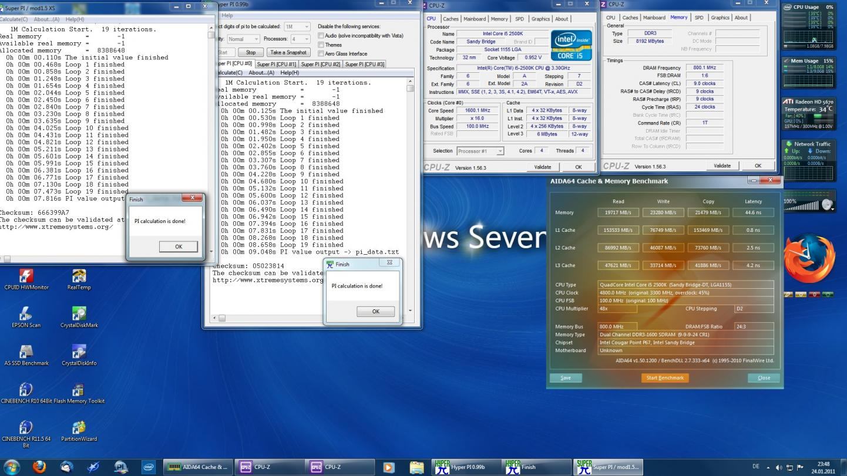Open digits of pi 1M dropdown

(297, 26)
